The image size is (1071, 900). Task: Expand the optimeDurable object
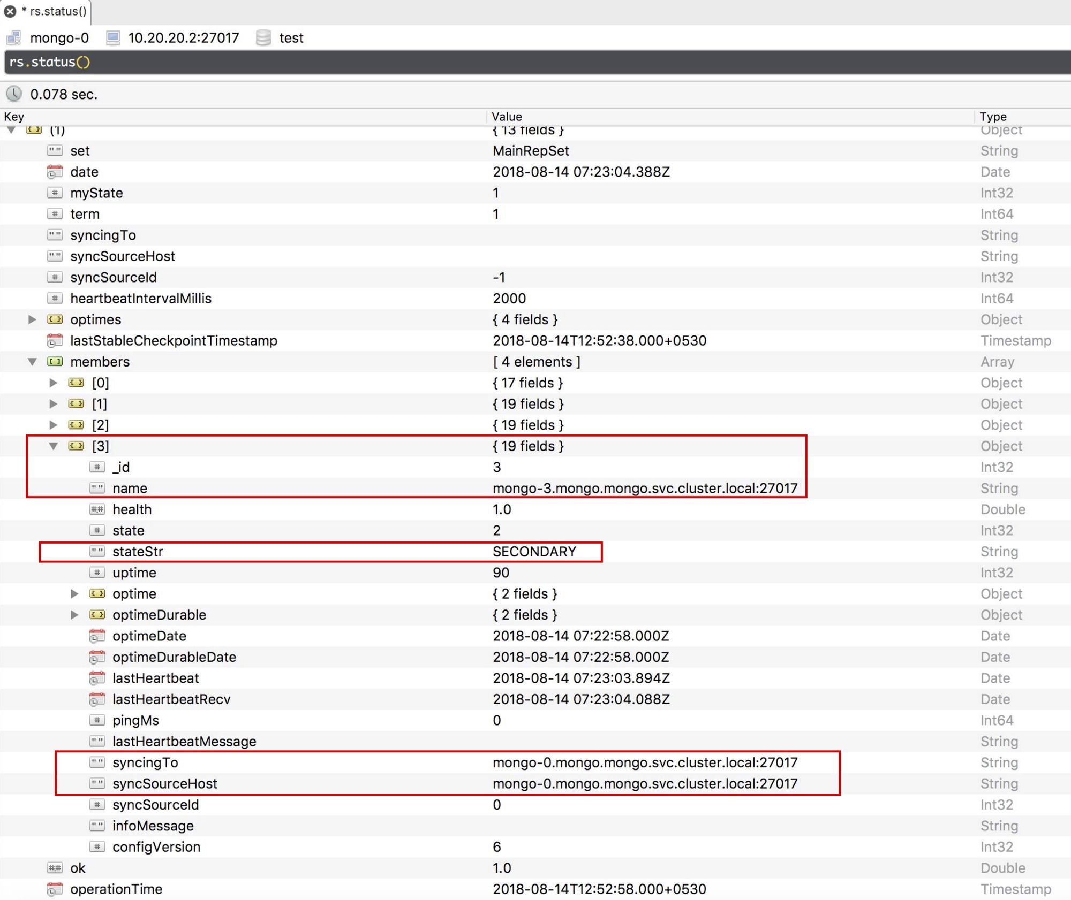pyautogui.click(x=74, y=615)
